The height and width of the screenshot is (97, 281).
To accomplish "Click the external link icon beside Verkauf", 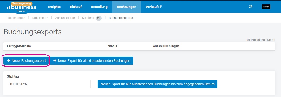I will pyautogui.click(x=160, y=7).
